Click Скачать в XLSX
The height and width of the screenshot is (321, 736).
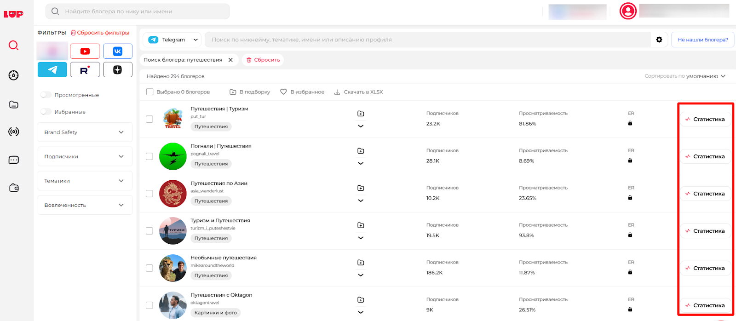click(358, 92)
